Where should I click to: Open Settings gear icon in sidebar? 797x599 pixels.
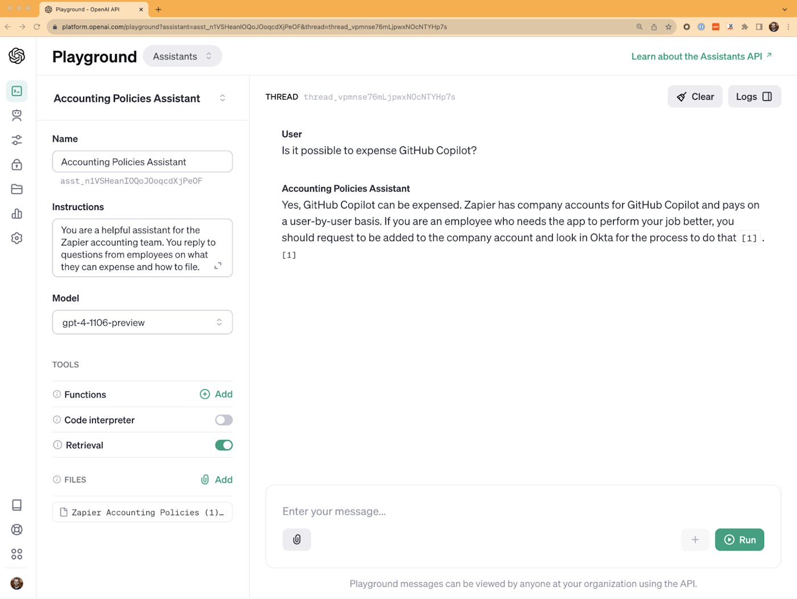(17, 238)
